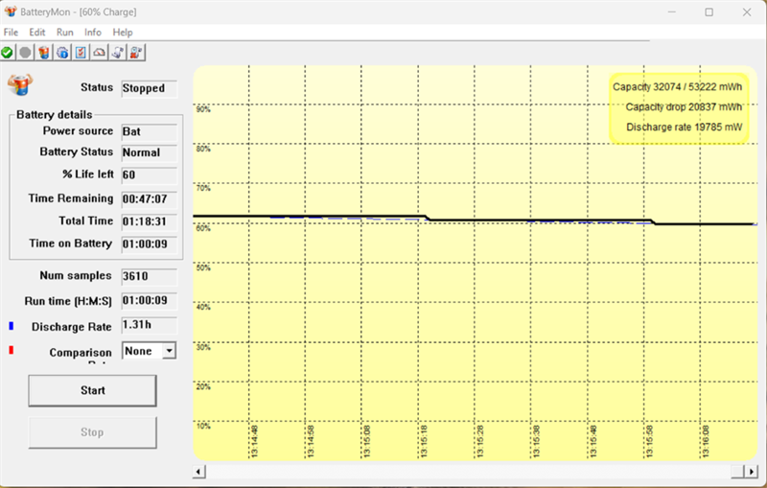Click the graph scrollbar left arrow

[x=199, y=472]
